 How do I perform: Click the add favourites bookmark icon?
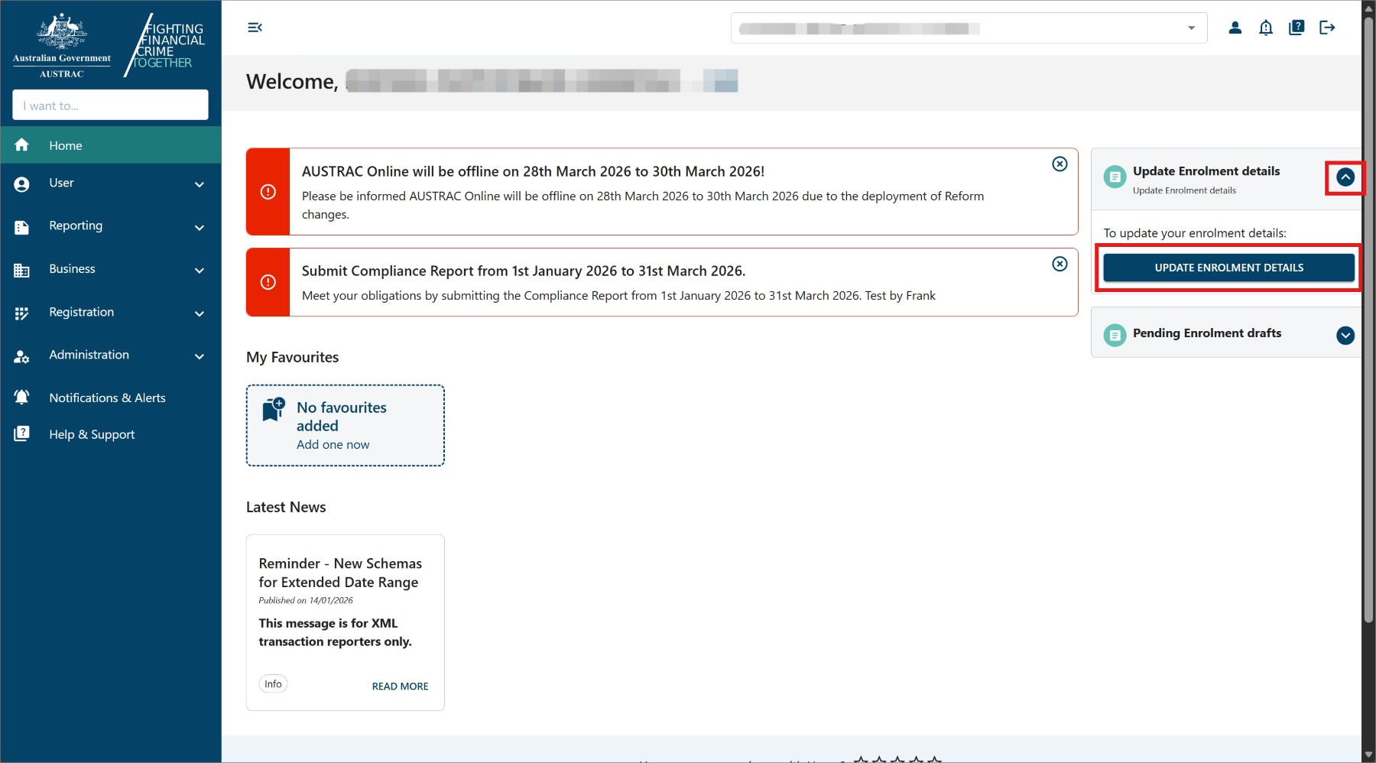(x=274, y=410)
